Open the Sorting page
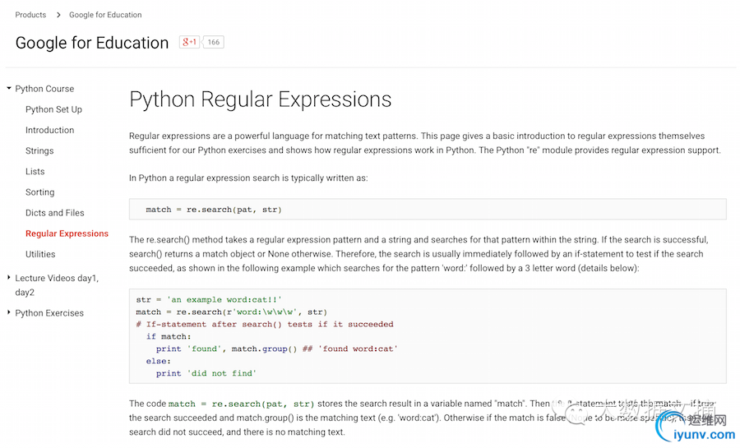The width and height of the screenshot is (740, 448). [x=40, y=192]
